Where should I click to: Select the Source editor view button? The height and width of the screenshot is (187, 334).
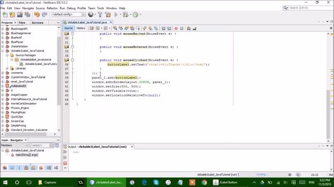[x=68, y=28]
